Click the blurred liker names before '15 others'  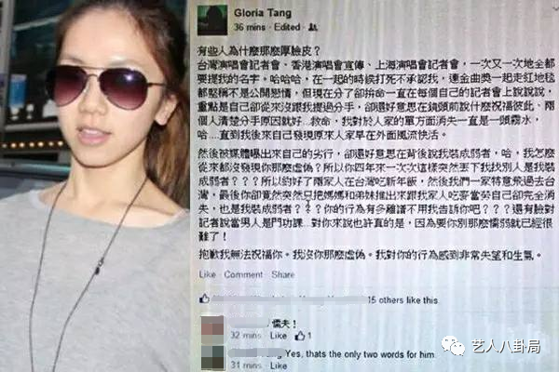tap(290, 299)
